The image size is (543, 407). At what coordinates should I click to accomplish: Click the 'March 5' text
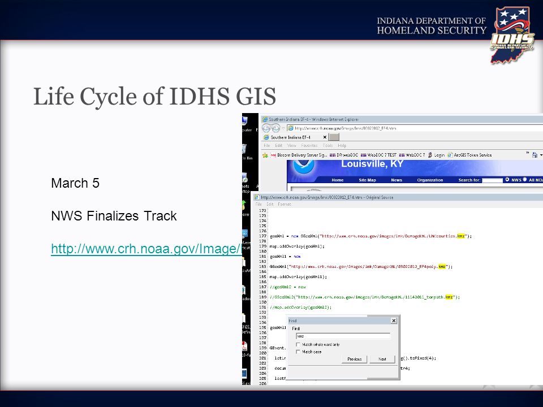tap(75, 183)
